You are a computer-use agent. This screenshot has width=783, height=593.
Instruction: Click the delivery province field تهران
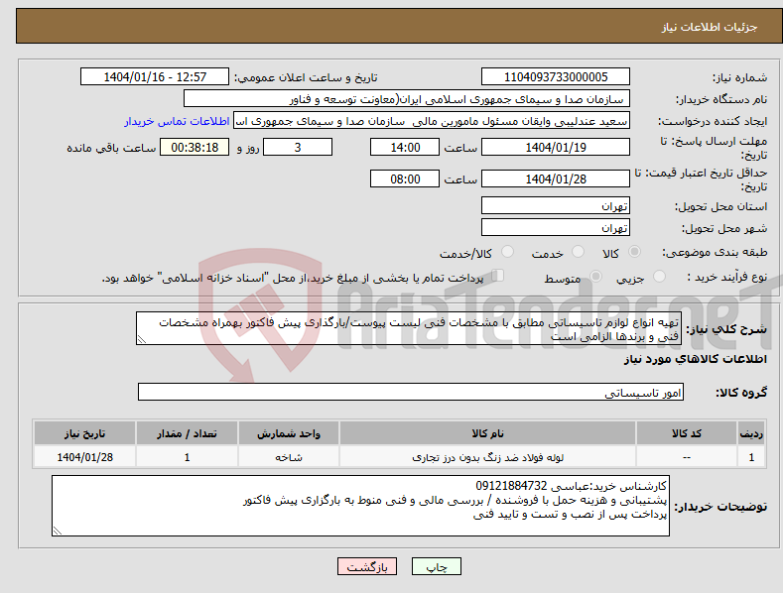[x=556, y=205]
